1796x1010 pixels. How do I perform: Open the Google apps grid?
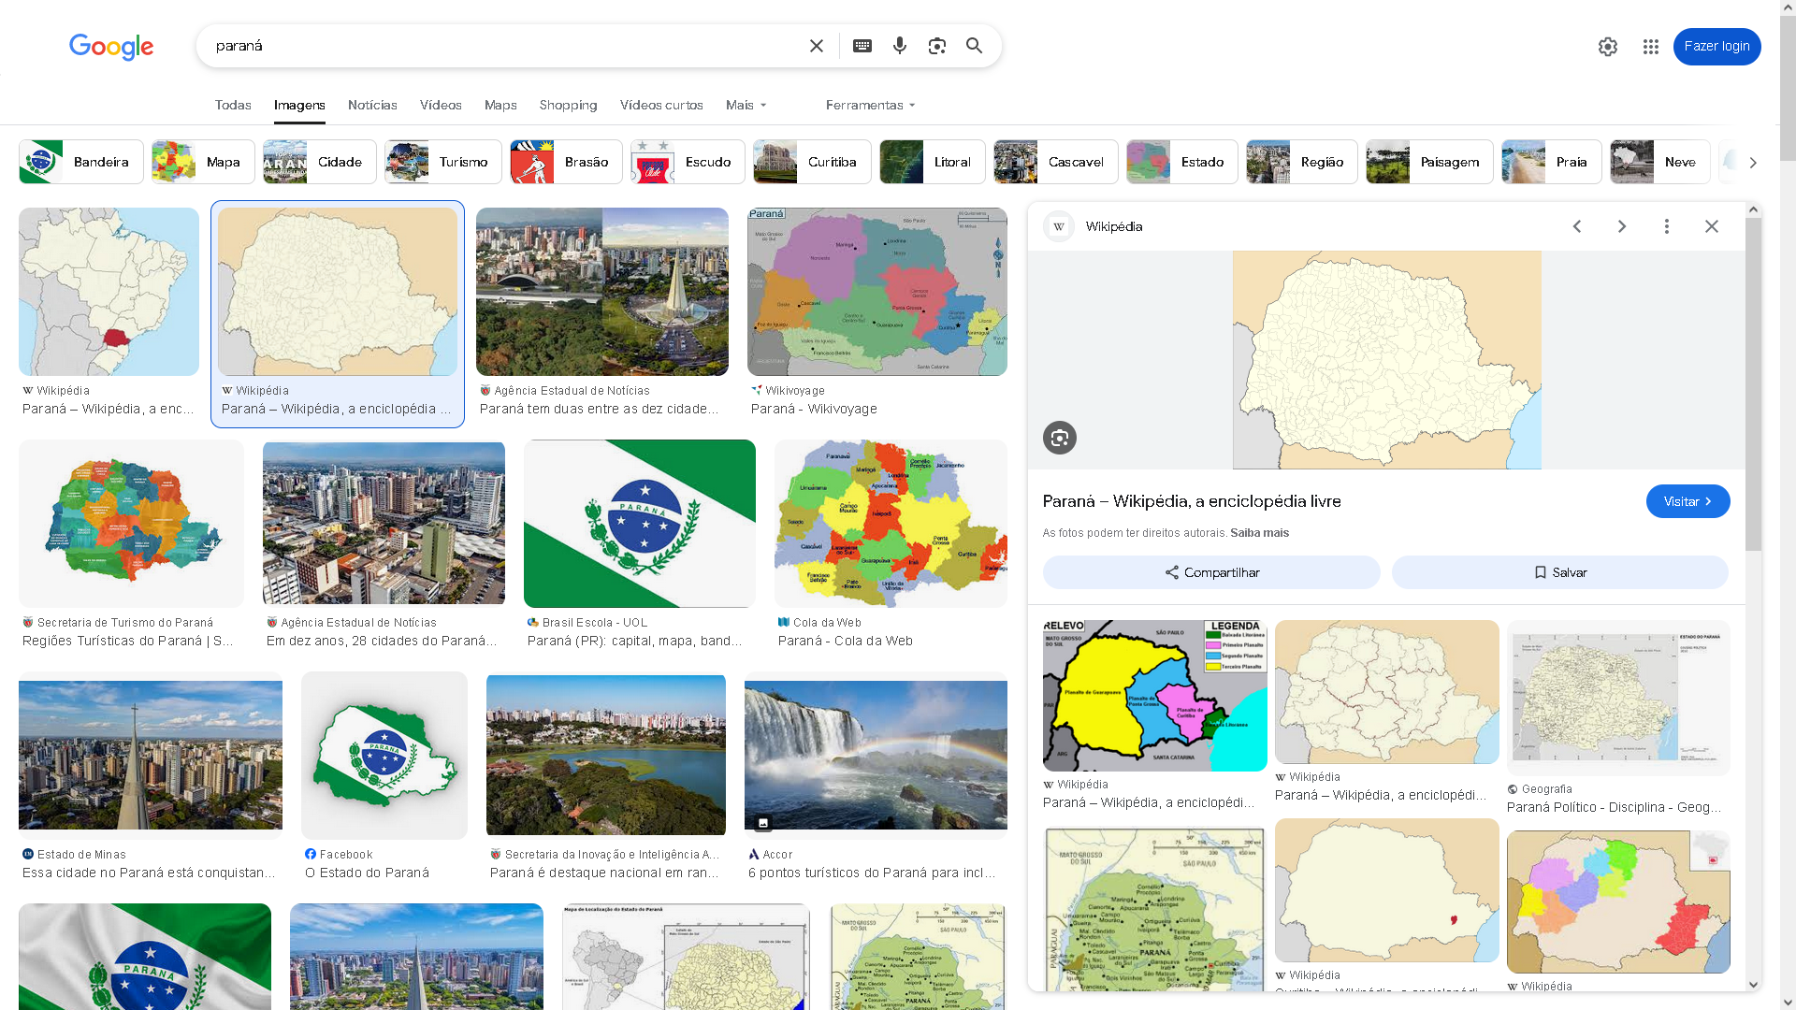1651,47
